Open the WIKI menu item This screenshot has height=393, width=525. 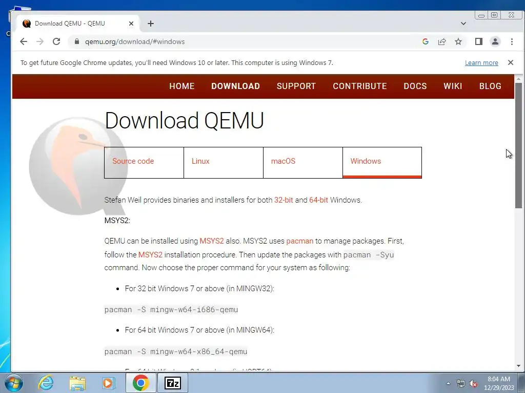pos(453,86)
